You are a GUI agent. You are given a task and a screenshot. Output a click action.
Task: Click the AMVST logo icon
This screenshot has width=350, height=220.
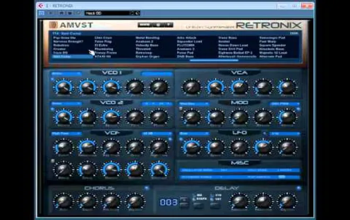coord(54,25)
